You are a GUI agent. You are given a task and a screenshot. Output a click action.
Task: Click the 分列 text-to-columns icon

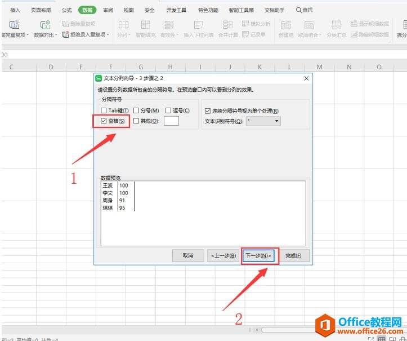(123, 25)
